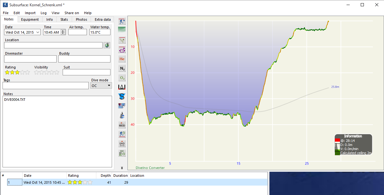Open the Share on menu
The image size is (384, 195).
72,13
